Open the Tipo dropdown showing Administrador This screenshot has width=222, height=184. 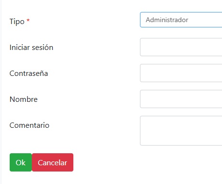click(x=181, y=20)
